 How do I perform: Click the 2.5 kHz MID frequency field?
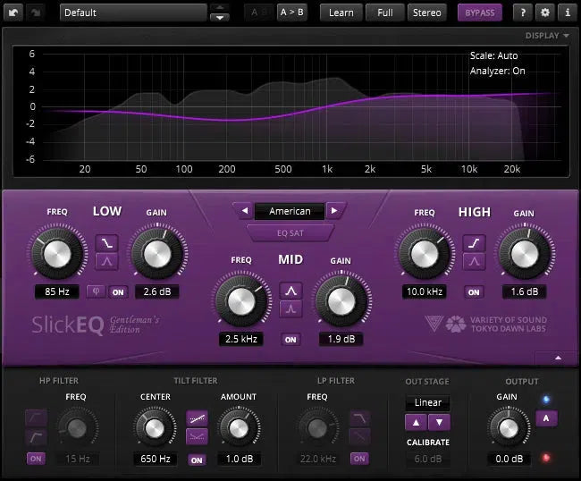(241, 340)
